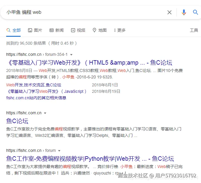
Task: Click the date text 2018年8月19日
Action: [106, 91]
